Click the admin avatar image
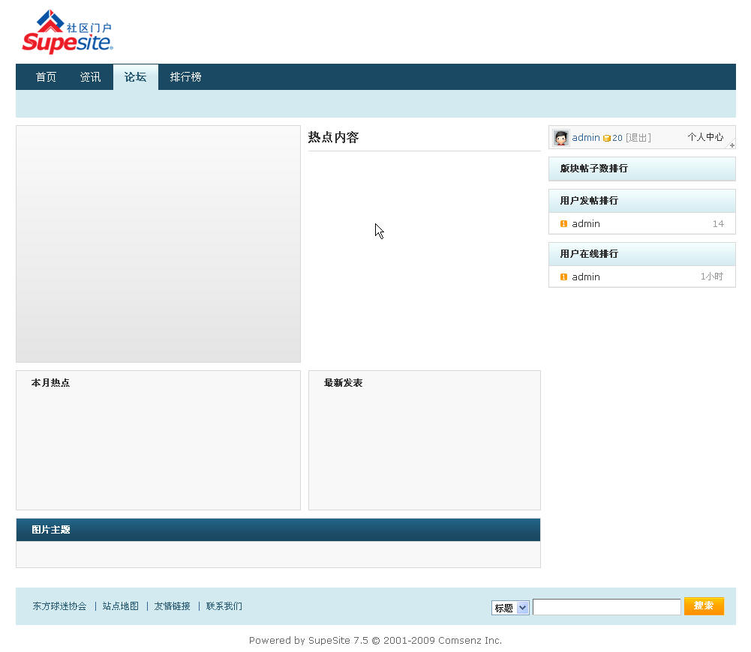Viewport: 751px width, 652px height. (x=561, y=138)
